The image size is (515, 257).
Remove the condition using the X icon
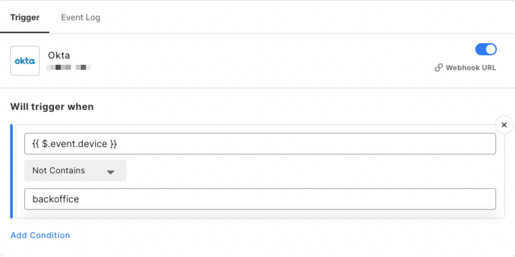pyautogui.click(x=504, y=125)
